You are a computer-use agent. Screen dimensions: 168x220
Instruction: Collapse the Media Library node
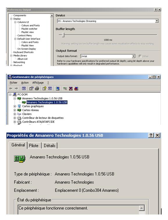pyautogui.click(x=11, y=56)
